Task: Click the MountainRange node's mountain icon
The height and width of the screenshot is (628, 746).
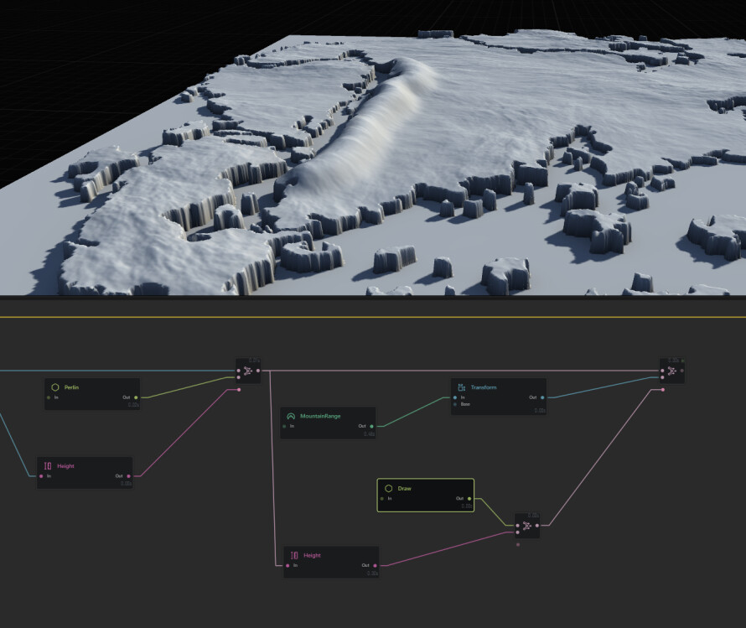Action: tap(290, 416)
